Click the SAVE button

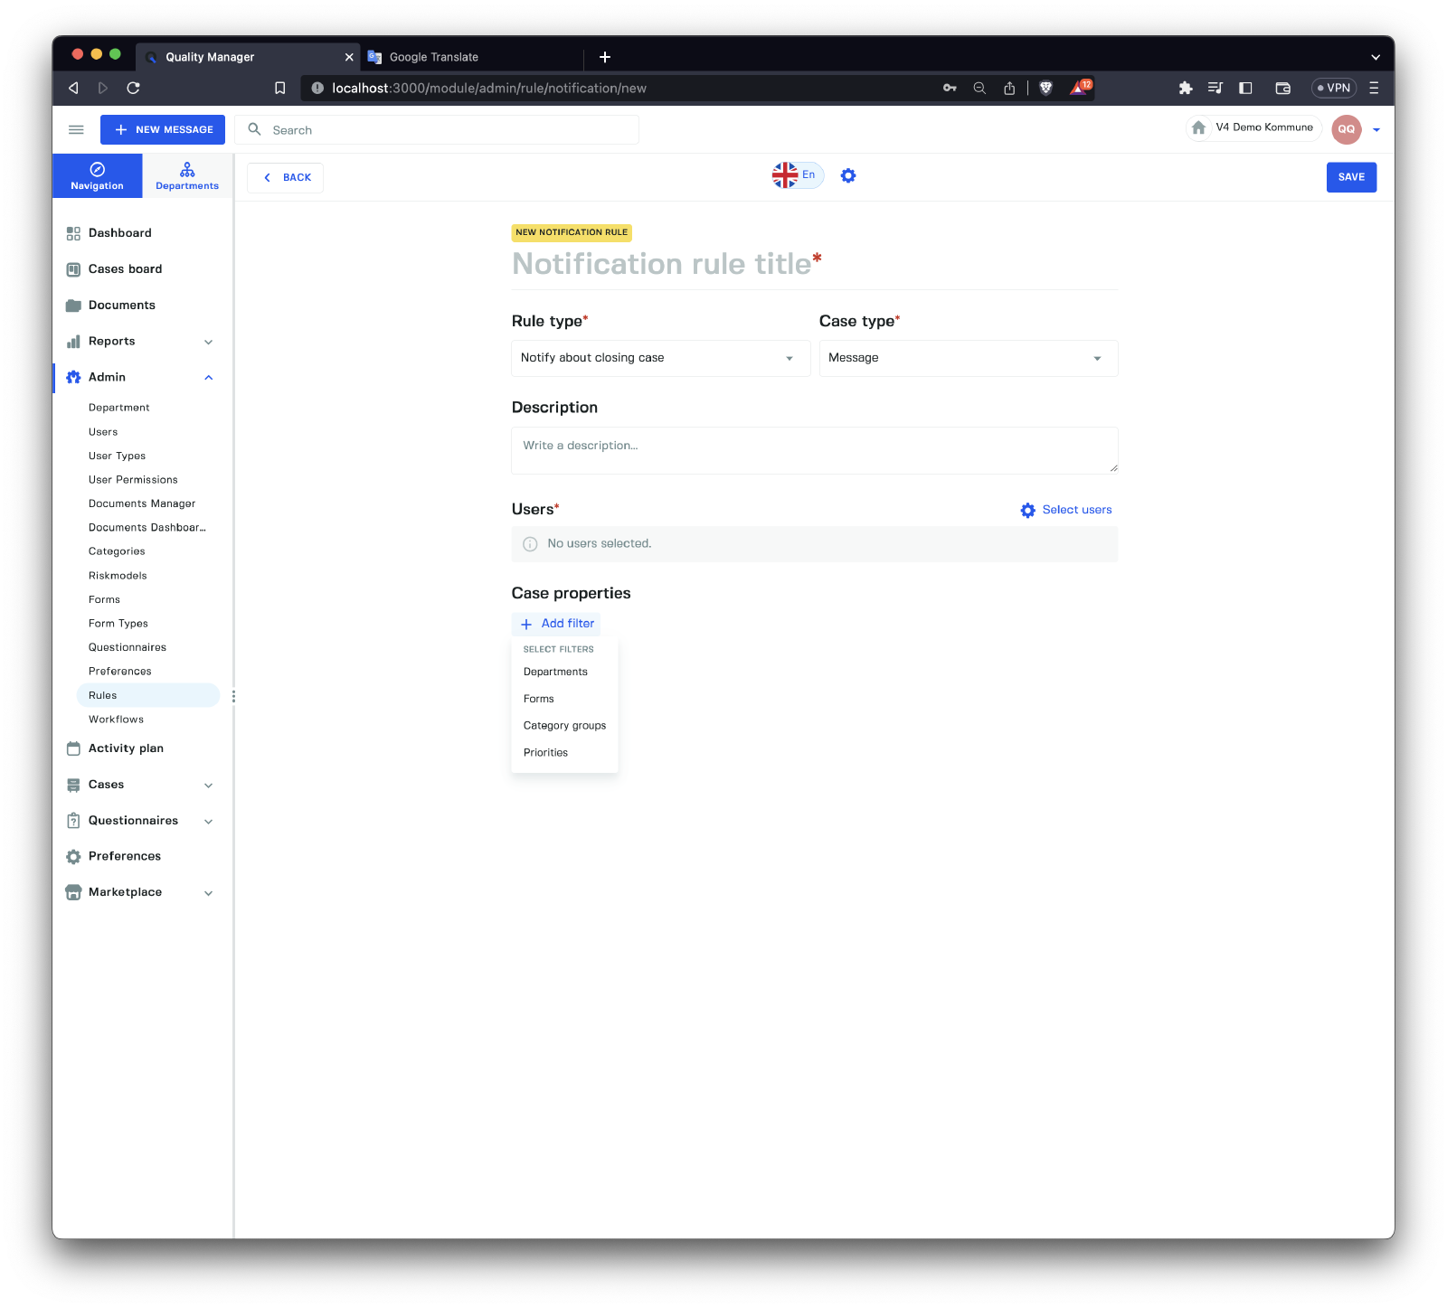pos(1351,177)
